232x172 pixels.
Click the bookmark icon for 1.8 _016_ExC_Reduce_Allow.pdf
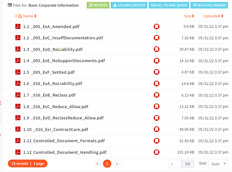[x=157, y=106]
